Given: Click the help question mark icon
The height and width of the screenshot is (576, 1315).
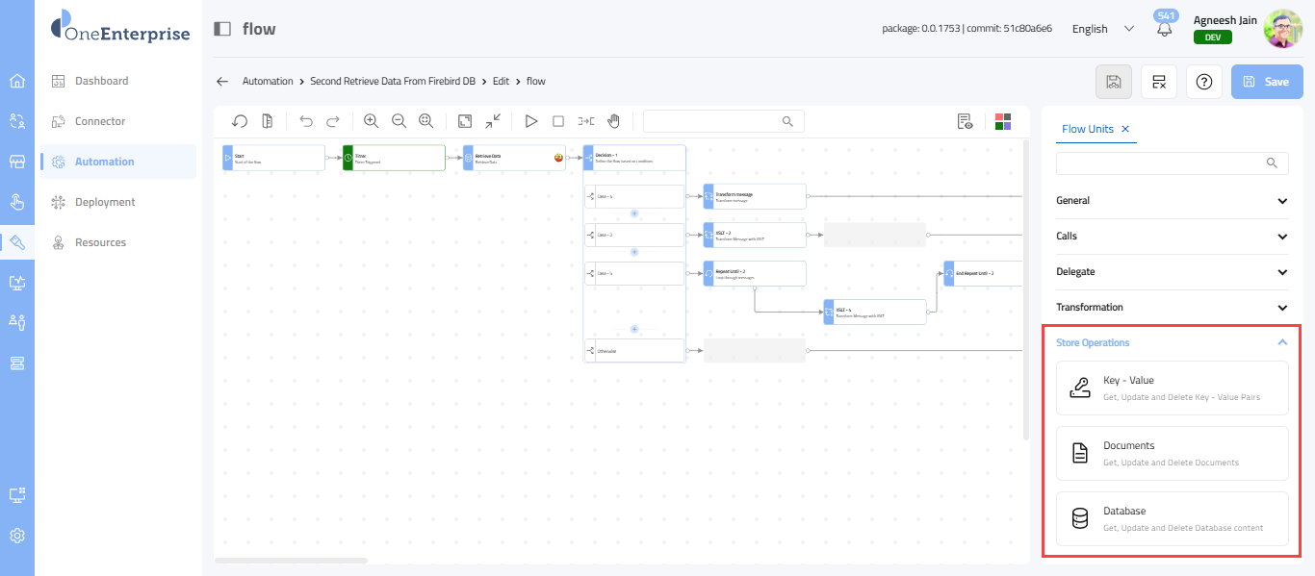Looking at the screenshot, I should pos(1203,82).
